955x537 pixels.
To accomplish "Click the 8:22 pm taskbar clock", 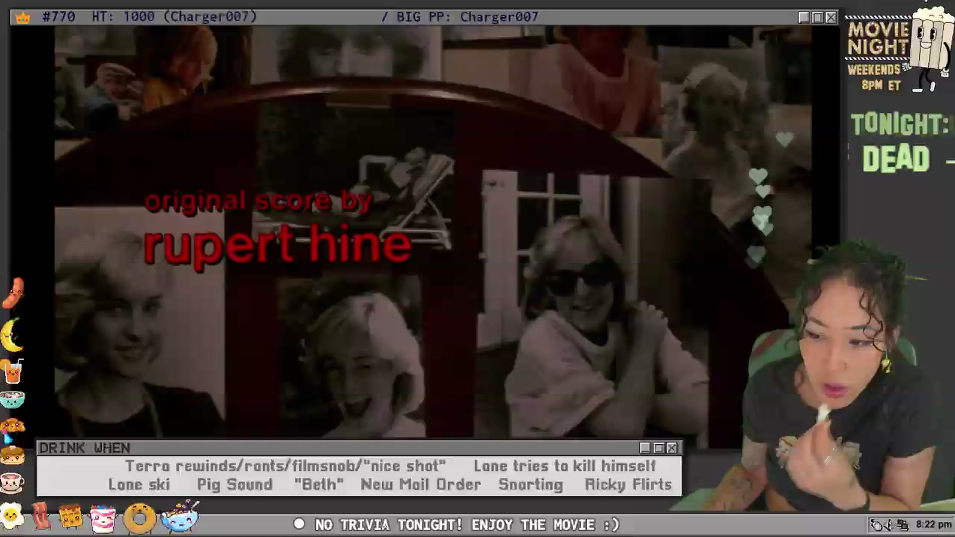I will point(933,524).
